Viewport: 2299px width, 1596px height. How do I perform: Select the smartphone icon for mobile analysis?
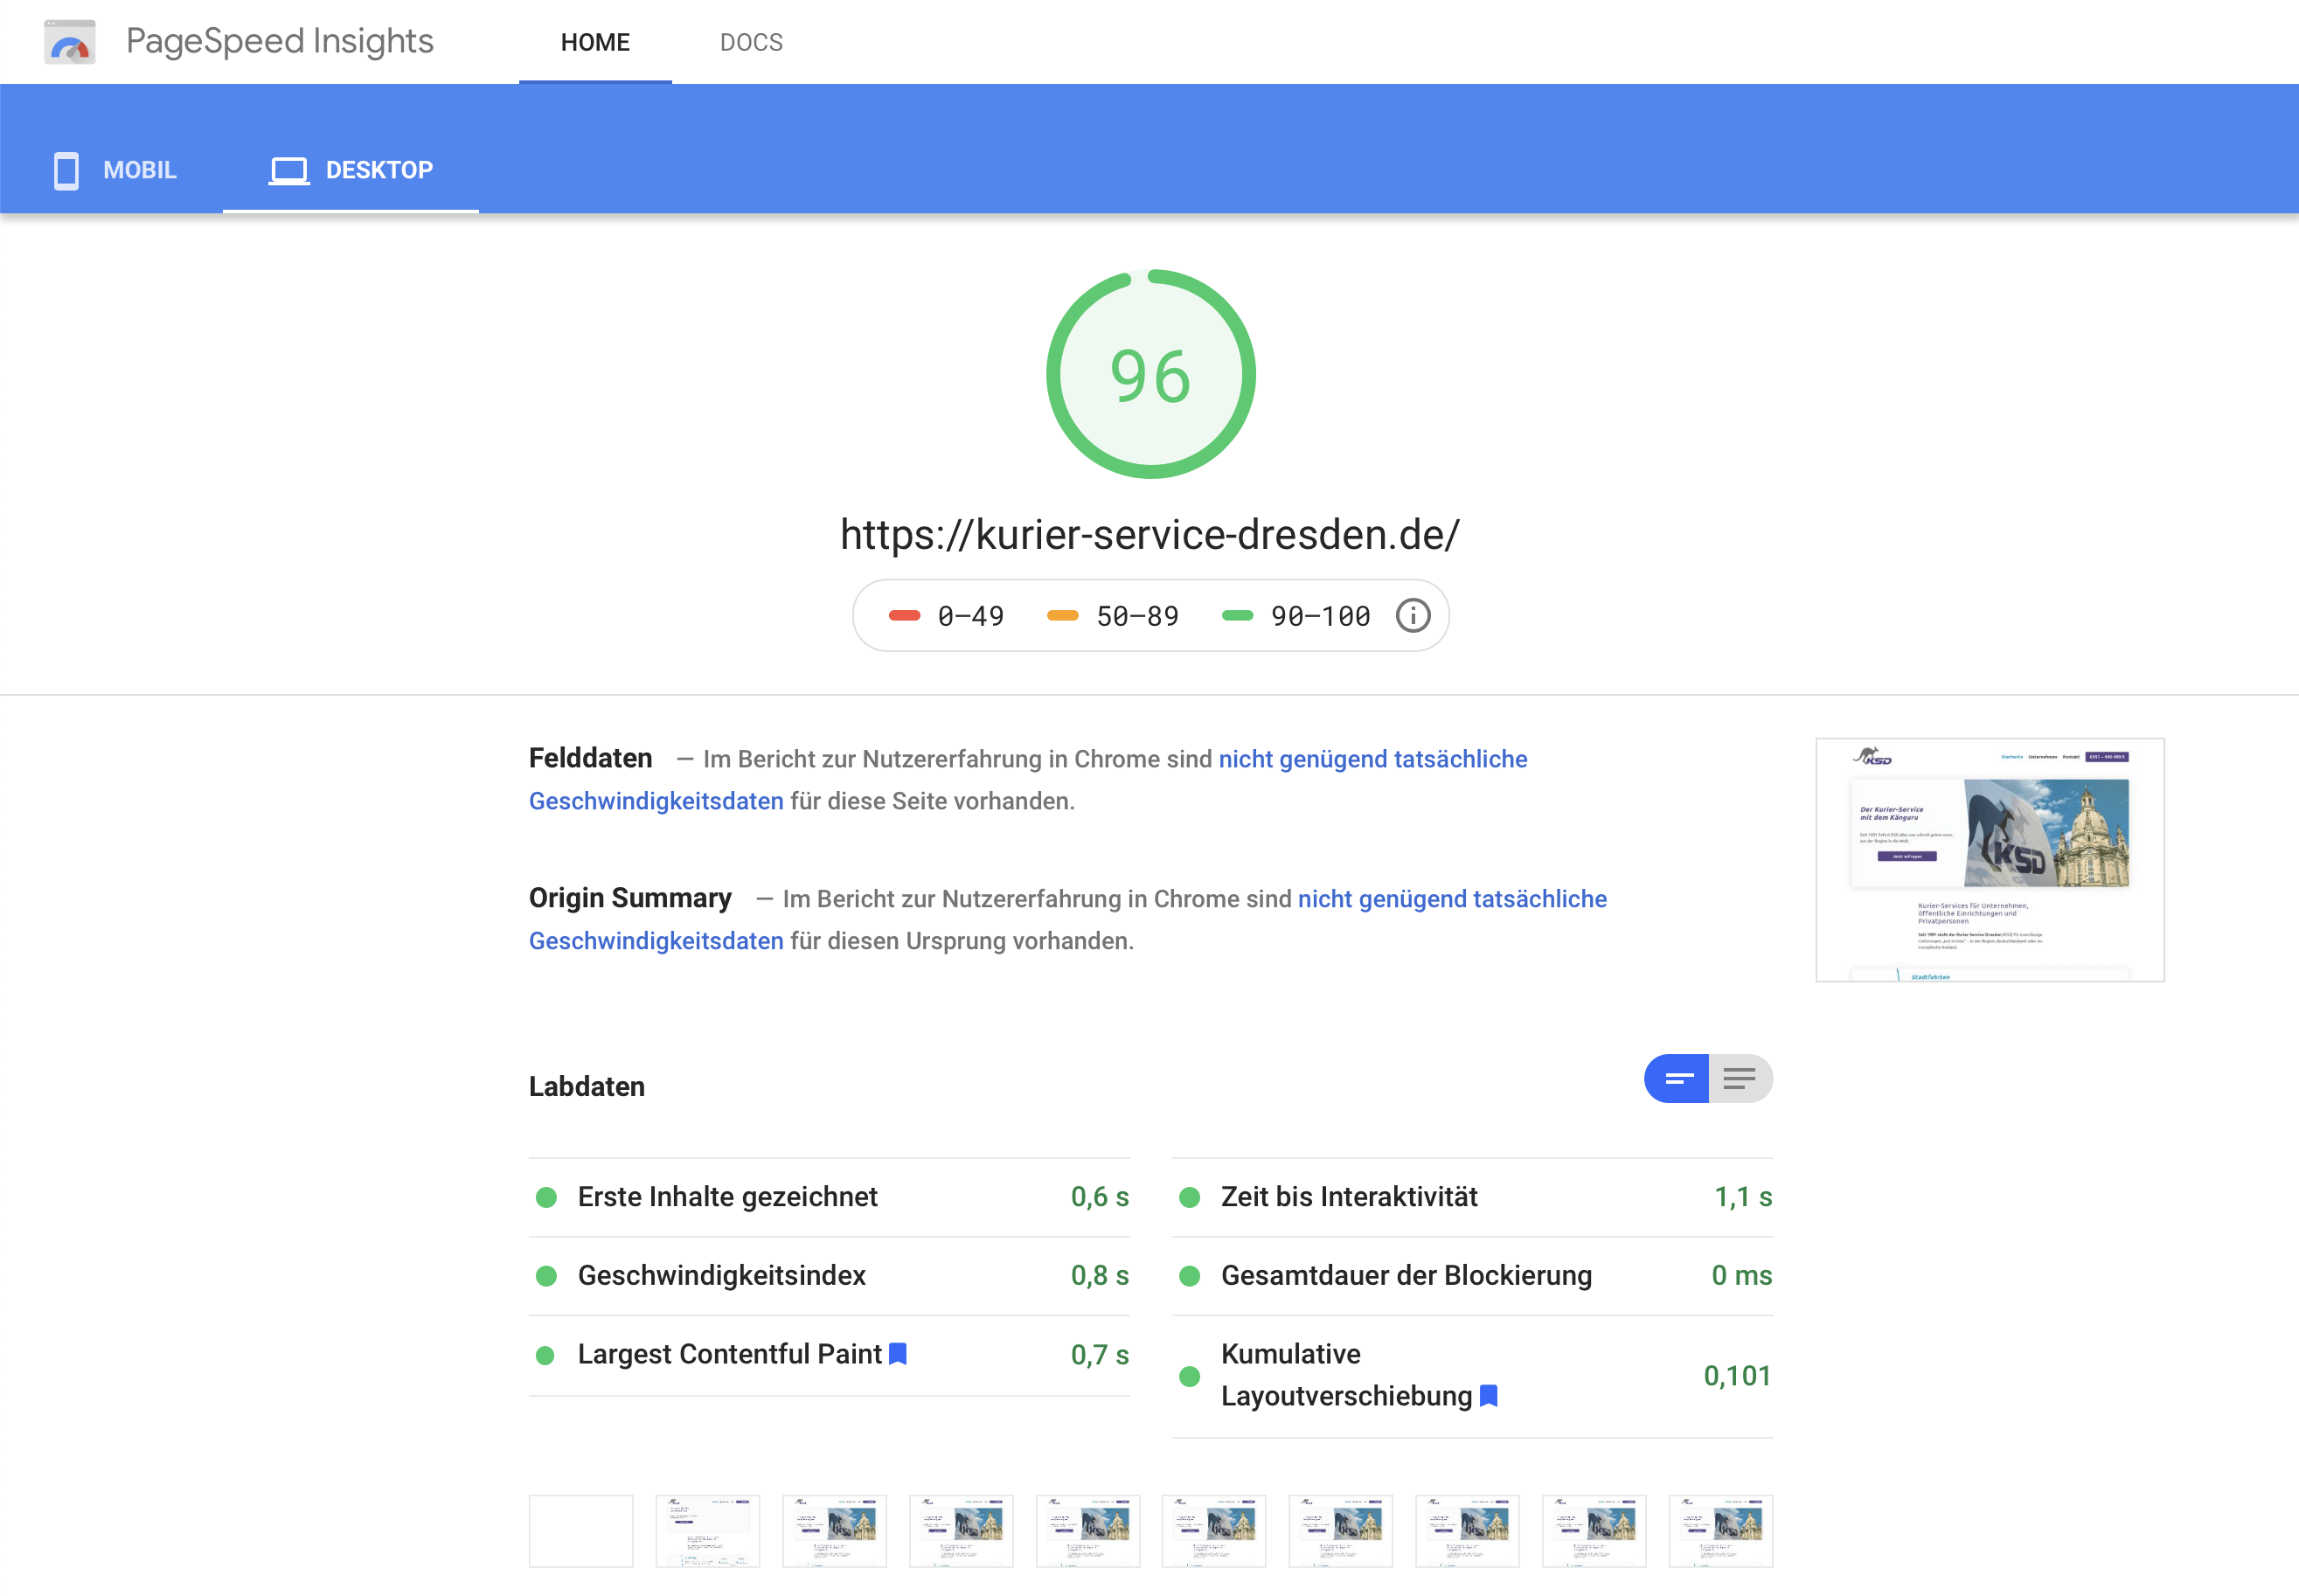coord(65,170)
